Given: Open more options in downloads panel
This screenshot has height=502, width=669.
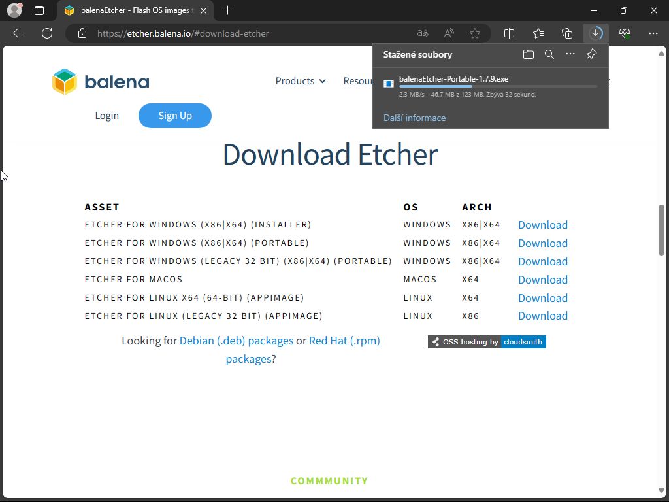Looking at the screenshot, I should (x=570, y=54).
